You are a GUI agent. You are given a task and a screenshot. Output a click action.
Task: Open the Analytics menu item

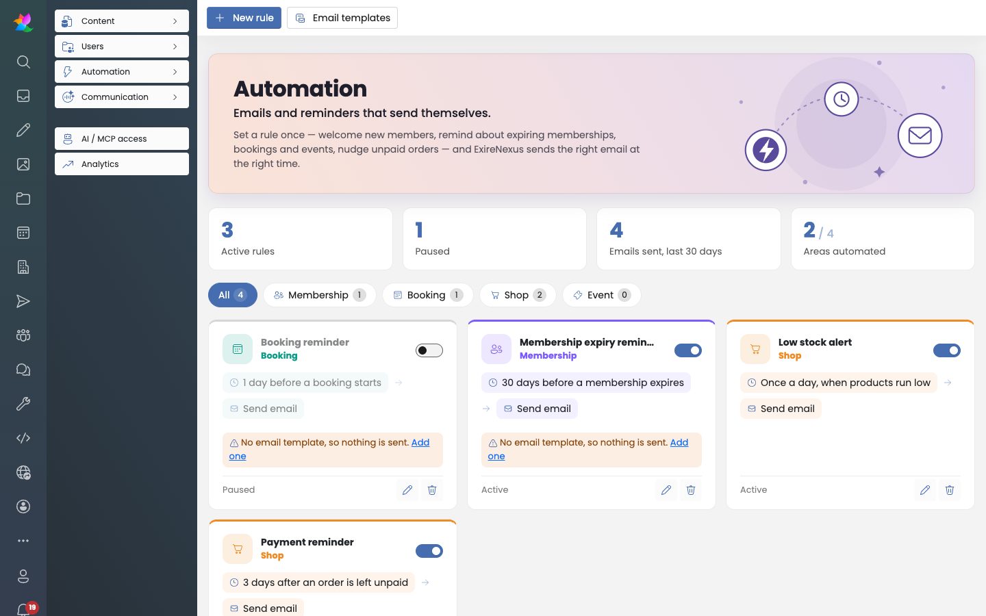coord(122,164)
